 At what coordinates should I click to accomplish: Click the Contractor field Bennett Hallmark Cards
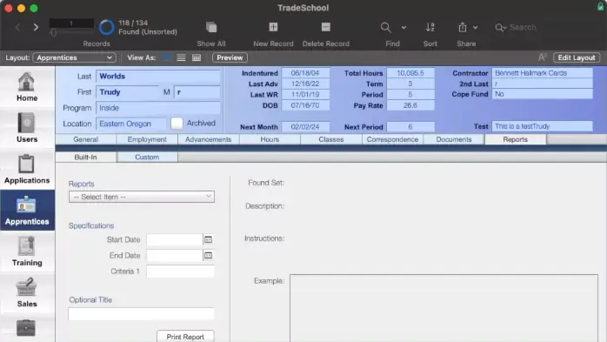(x=542, y=73)
